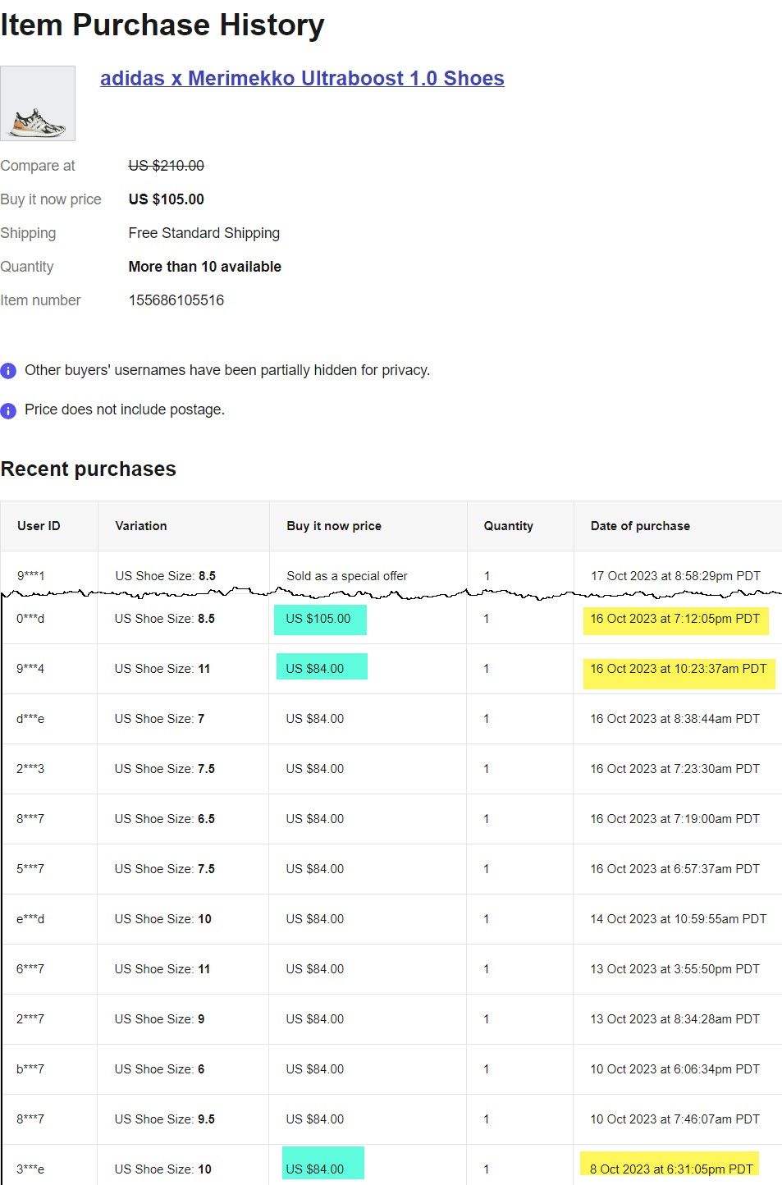
Task: Select date 17 Oct 2023 at 8:58:29pm PDT
Action: [x=675, y=576]
